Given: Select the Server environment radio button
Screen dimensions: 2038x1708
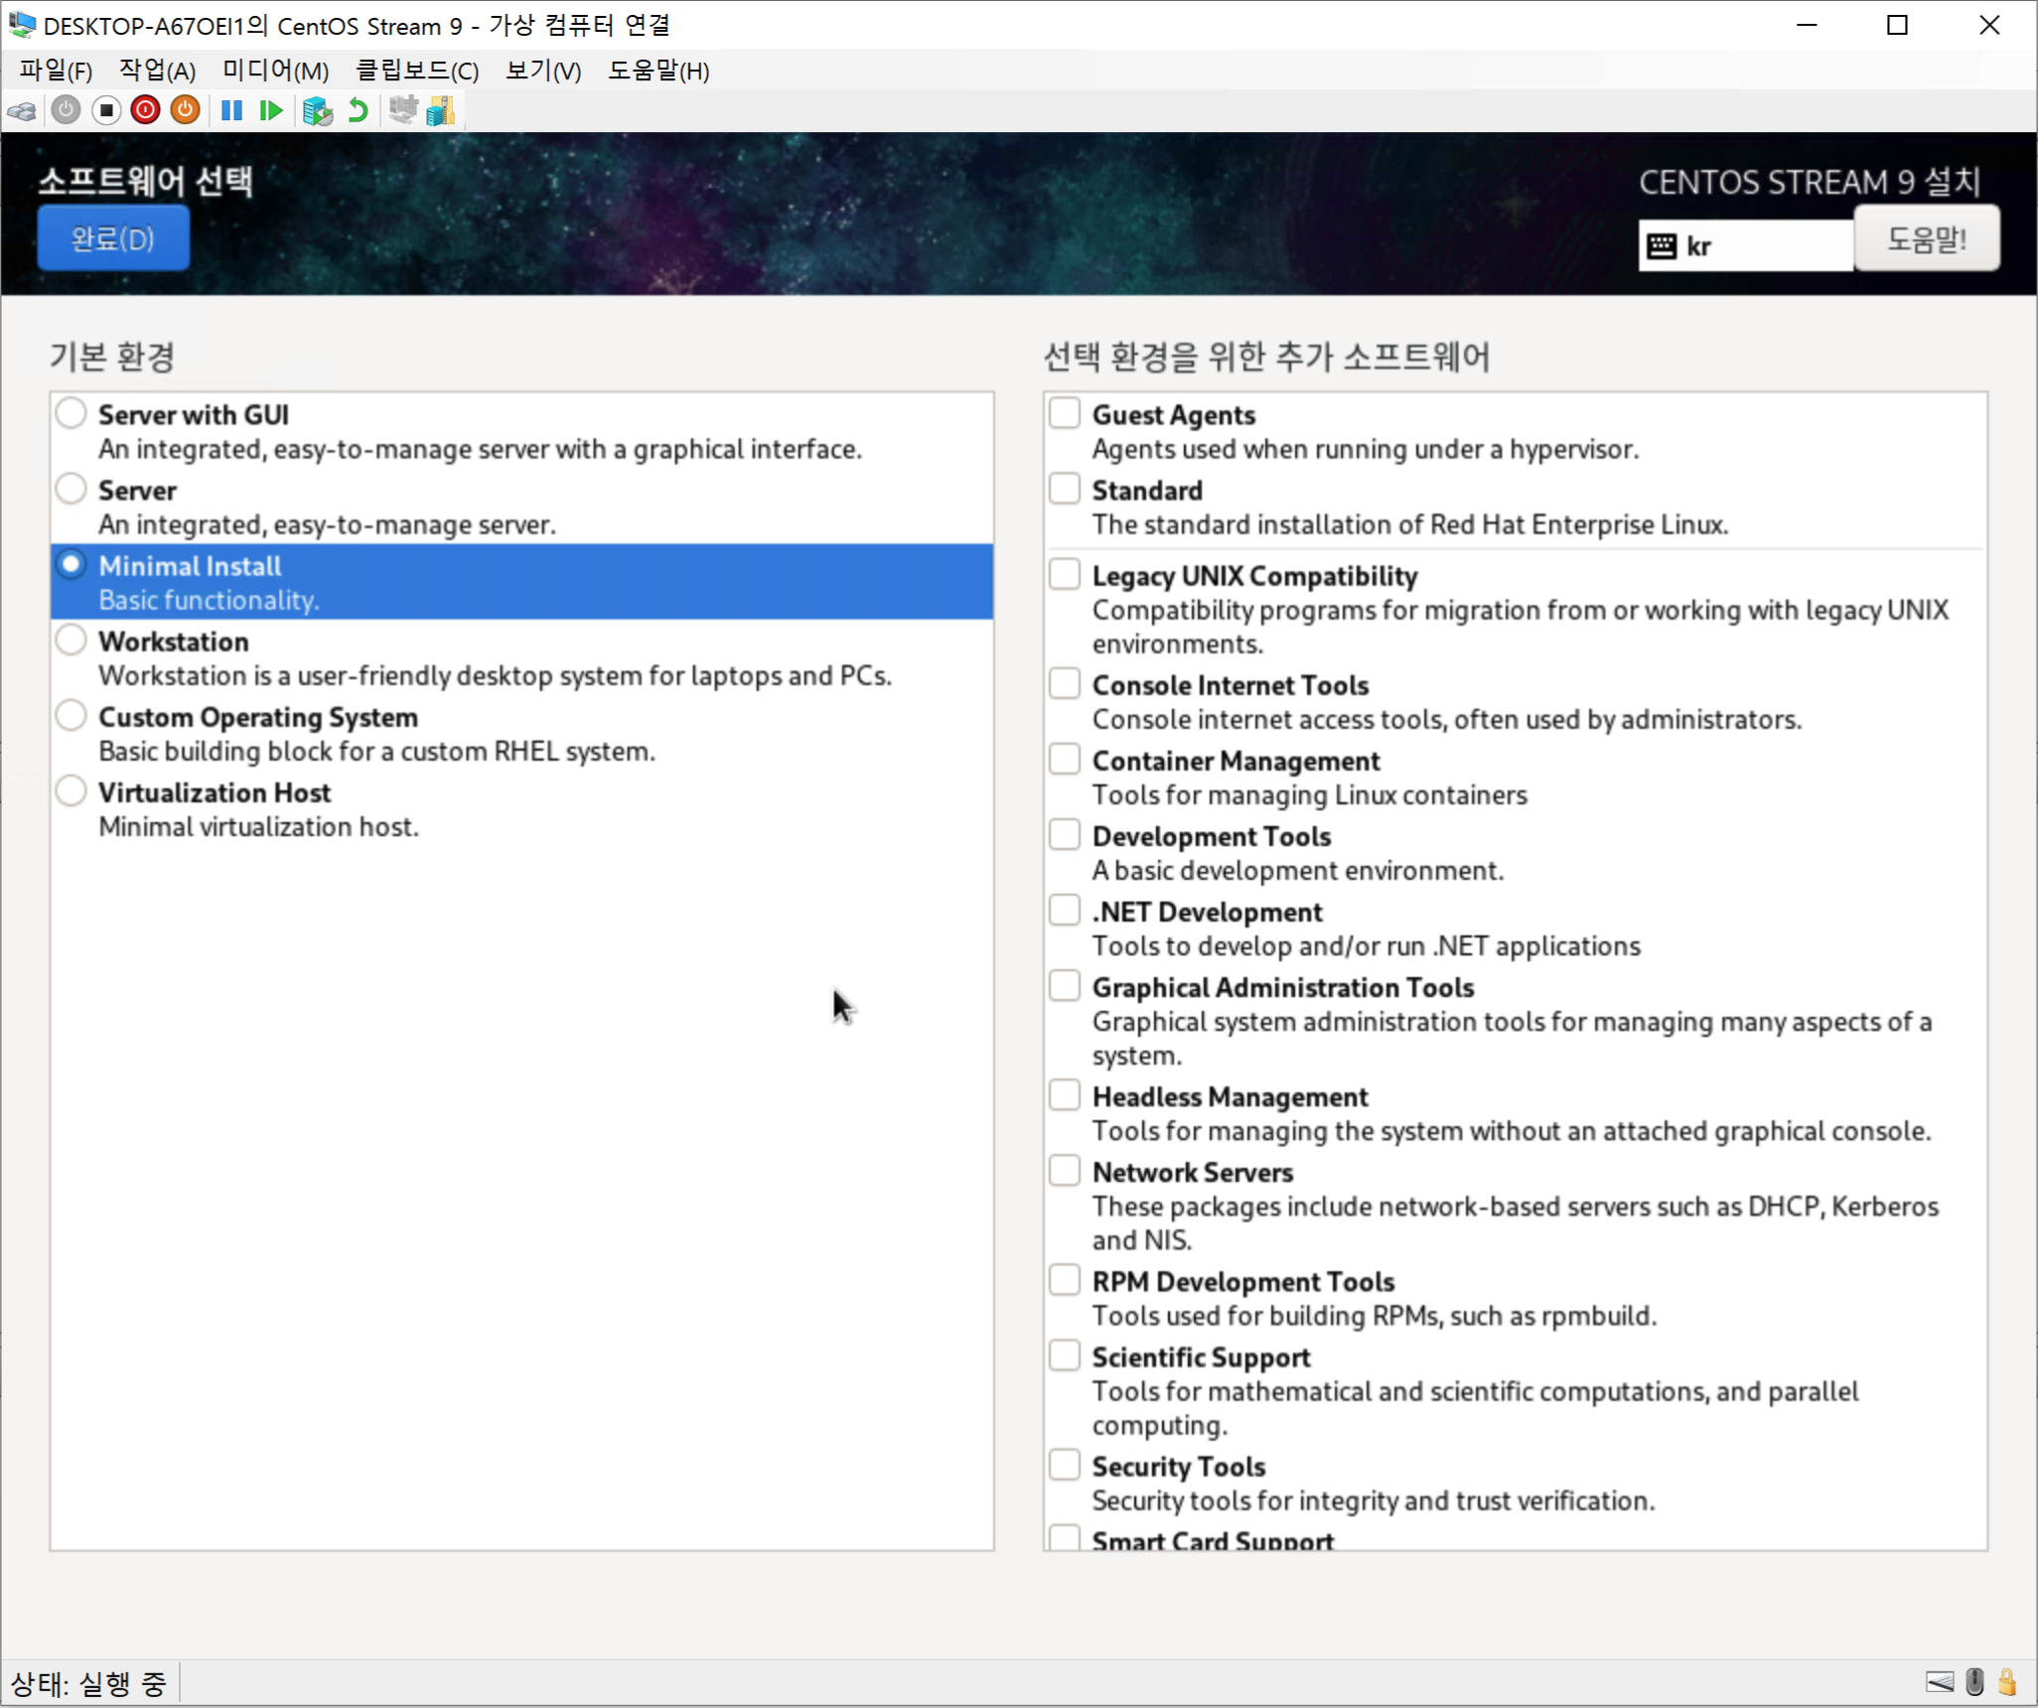Looking at the screenshot, I should click(72, 489).
